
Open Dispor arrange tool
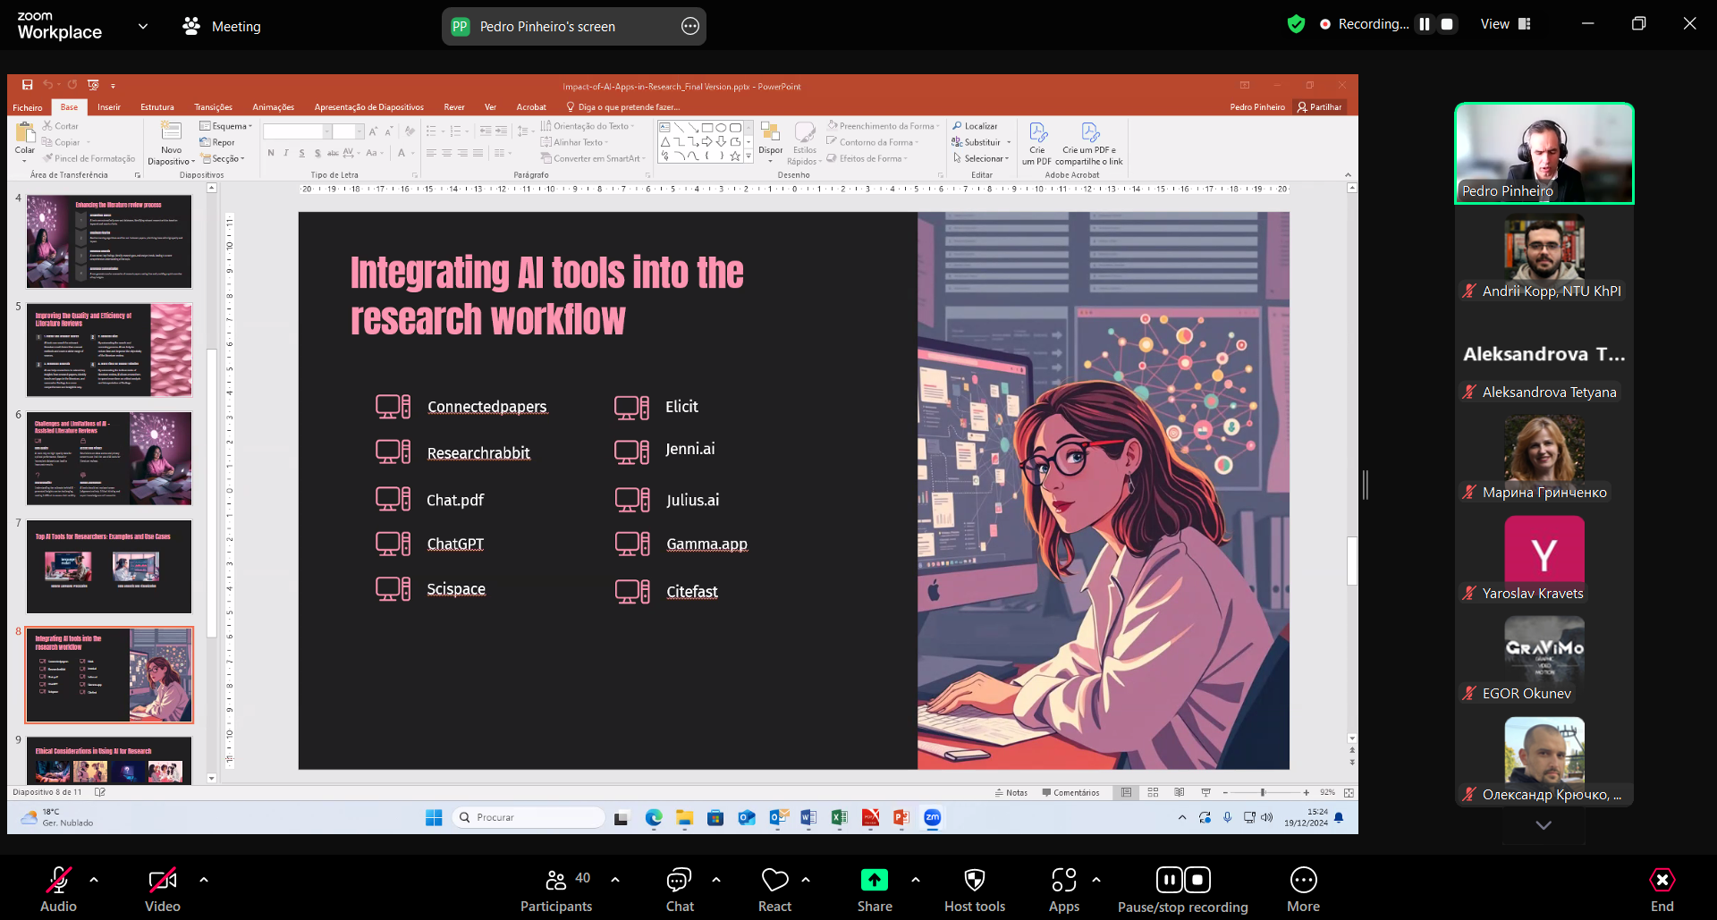tap(770, 139)
